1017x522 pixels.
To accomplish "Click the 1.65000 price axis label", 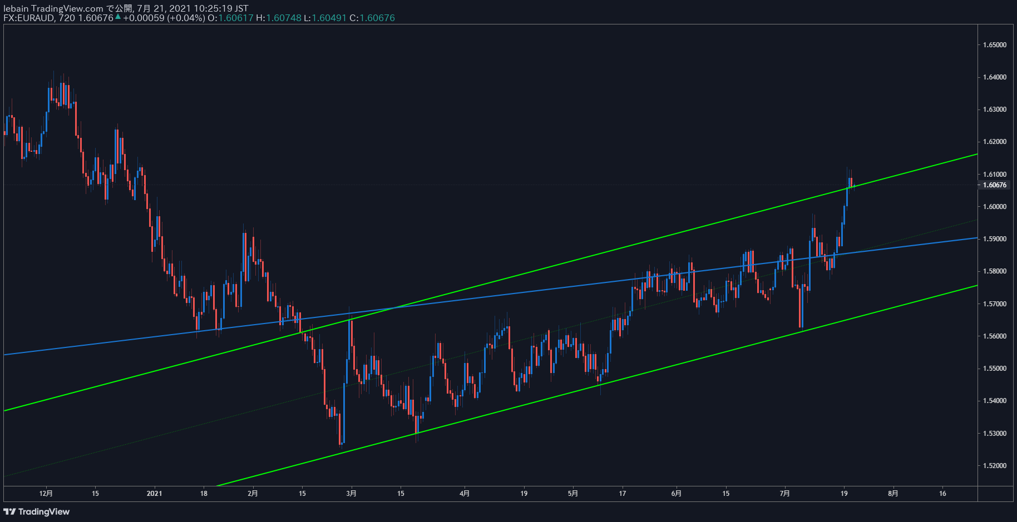I will [995, 44].
